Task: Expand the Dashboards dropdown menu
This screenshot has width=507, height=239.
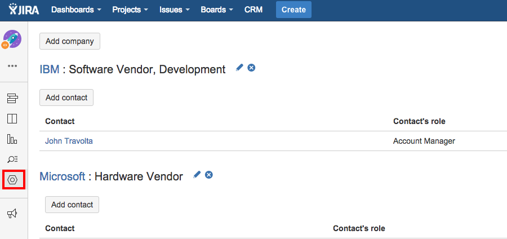Action: [x=76, y=10]
